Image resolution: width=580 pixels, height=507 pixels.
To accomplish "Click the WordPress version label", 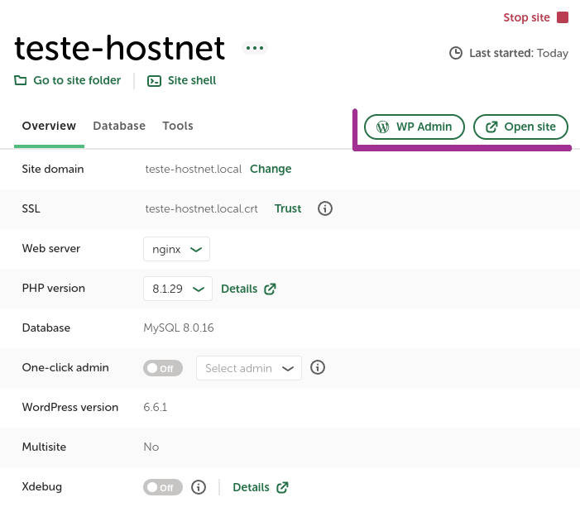I will click(x=70, y=407).
